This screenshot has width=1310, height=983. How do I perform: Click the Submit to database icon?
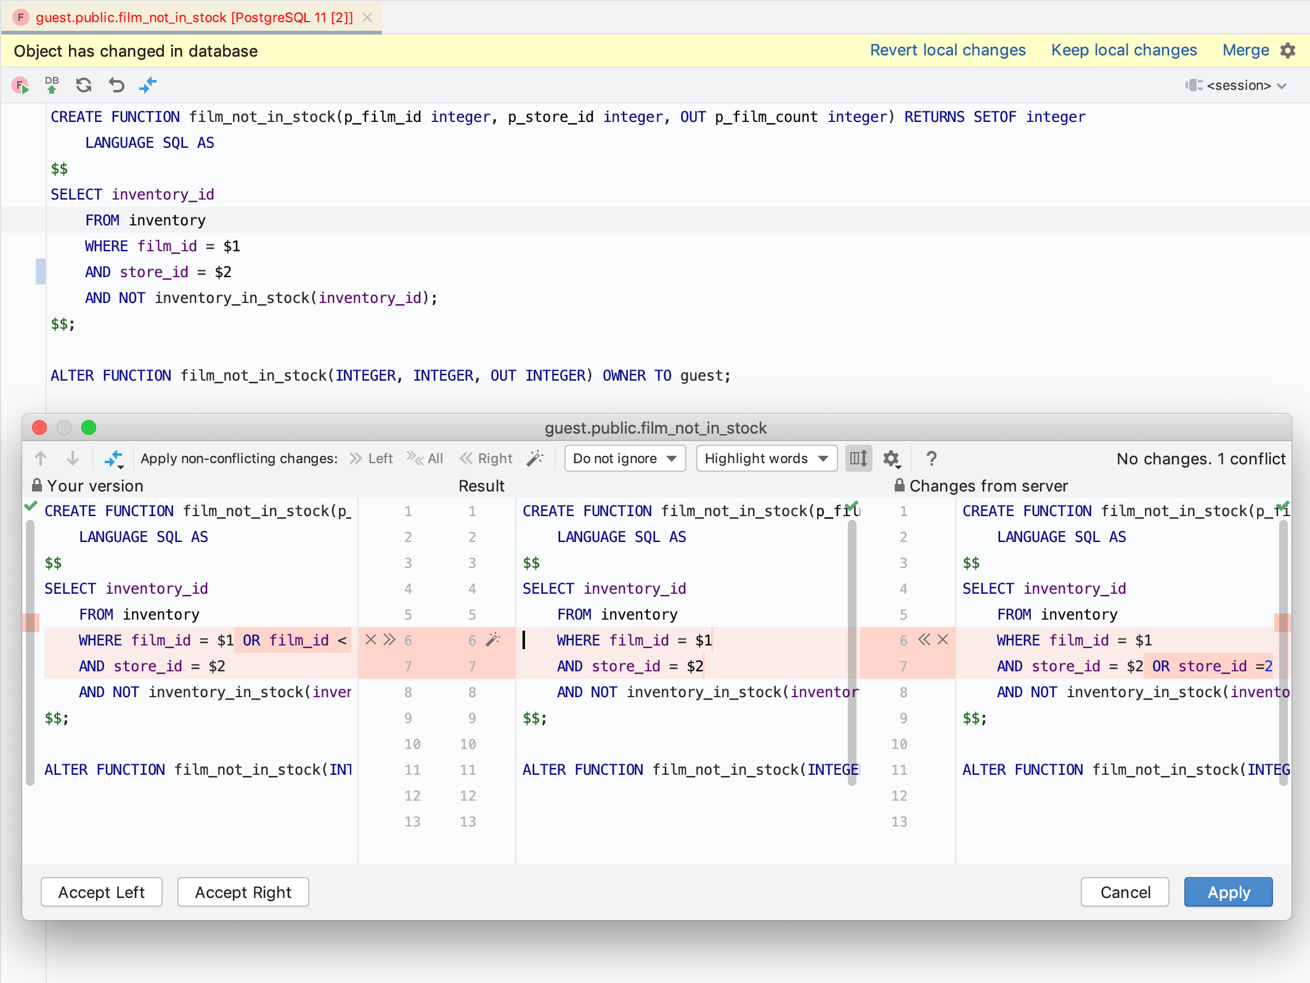coord(52,85)
